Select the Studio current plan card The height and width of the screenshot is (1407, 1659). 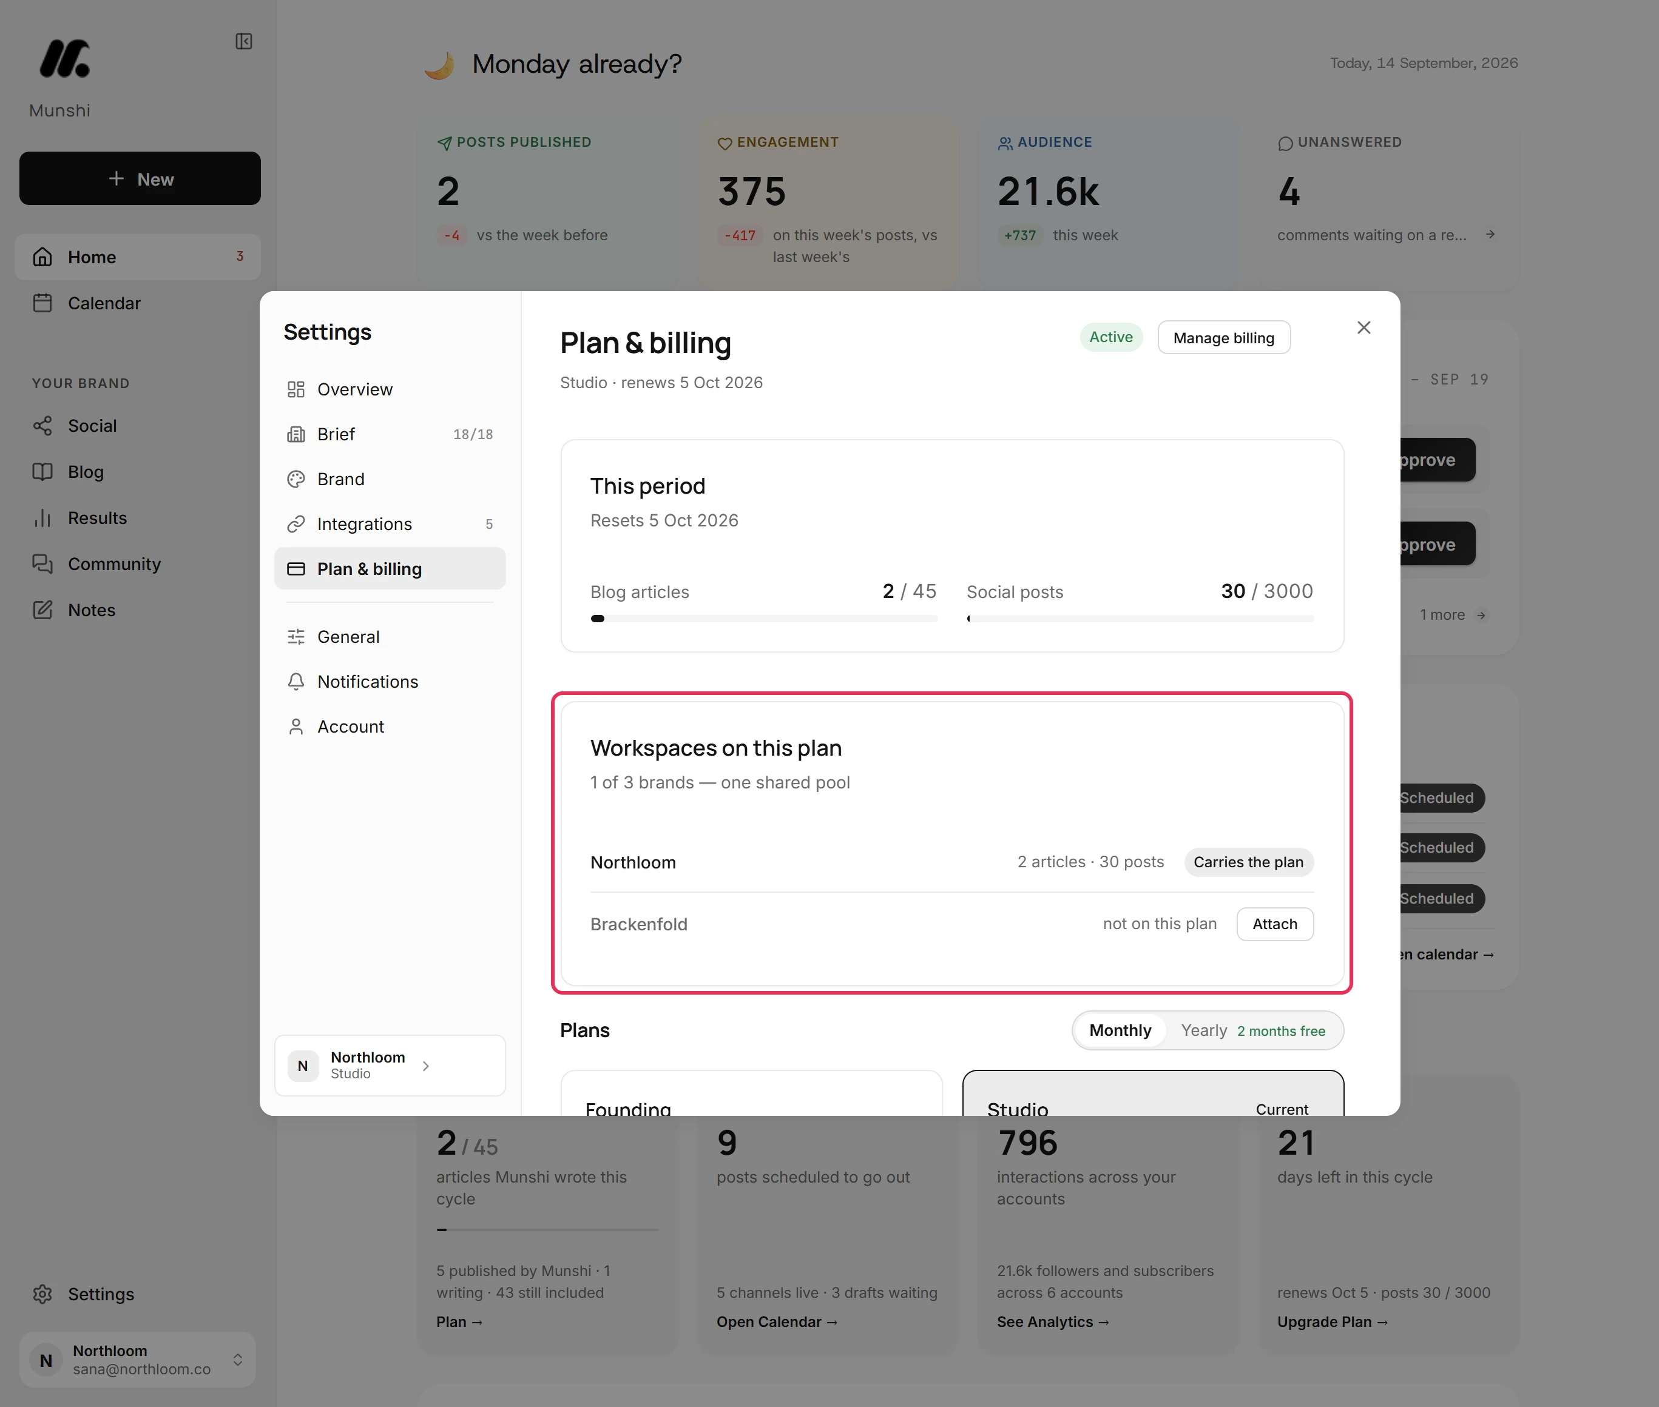1152,1093
